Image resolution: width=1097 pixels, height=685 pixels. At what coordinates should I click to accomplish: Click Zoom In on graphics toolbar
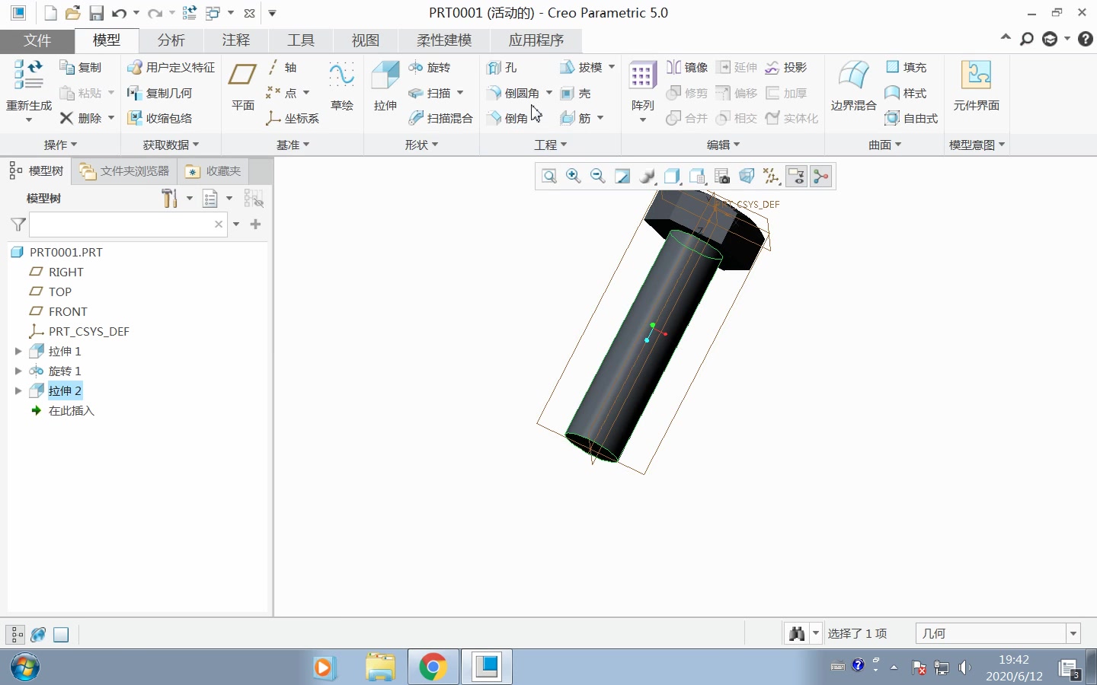click(x=574, y=176)
